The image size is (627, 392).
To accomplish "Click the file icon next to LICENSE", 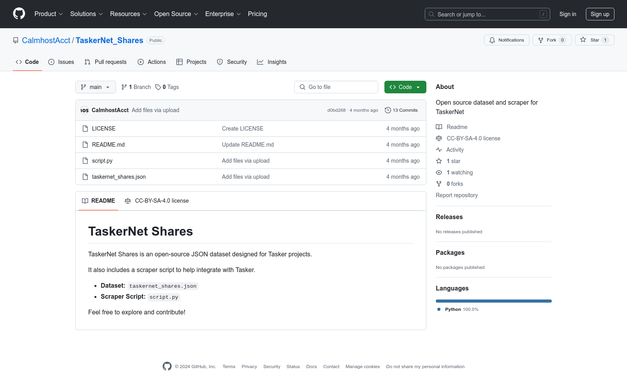I will 85,129.
